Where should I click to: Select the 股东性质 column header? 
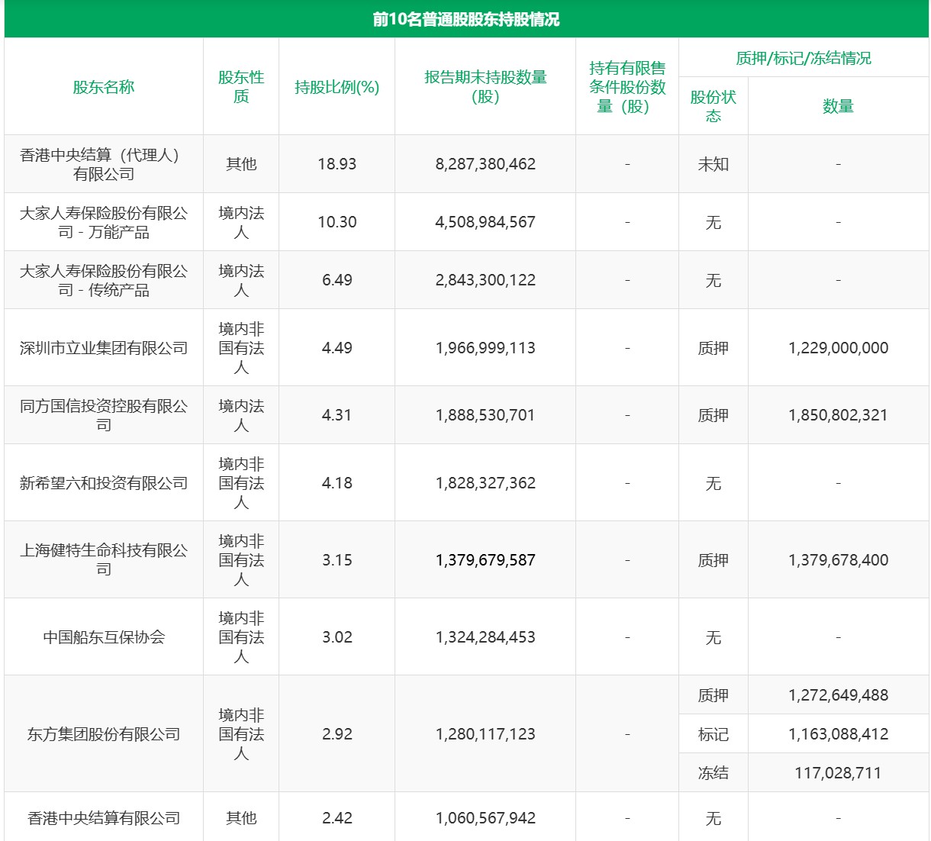[x=241, y=87]
